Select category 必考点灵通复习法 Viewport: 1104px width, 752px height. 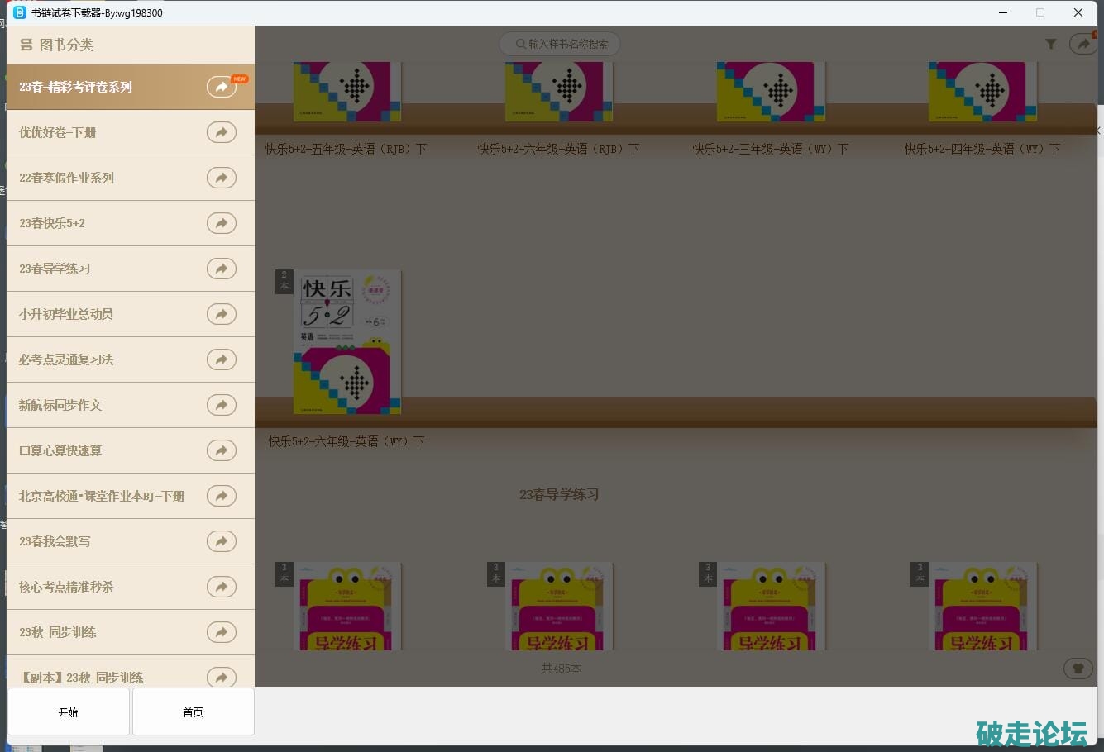click(131, 359)
